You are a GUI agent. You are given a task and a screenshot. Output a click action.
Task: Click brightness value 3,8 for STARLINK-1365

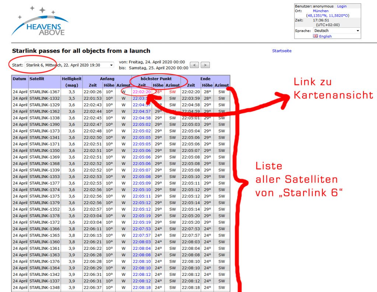click(x=72, y=235)
